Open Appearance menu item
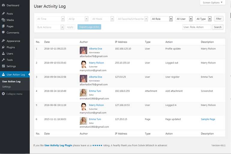This screenshot has width=231, height=154. point(15,41)
